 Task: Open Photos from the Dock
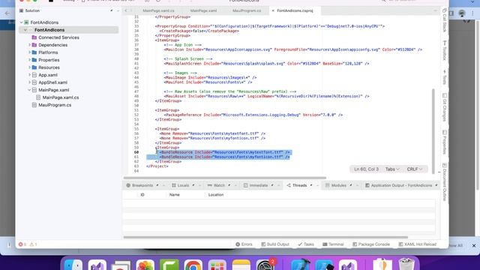[x=145, y=265]
